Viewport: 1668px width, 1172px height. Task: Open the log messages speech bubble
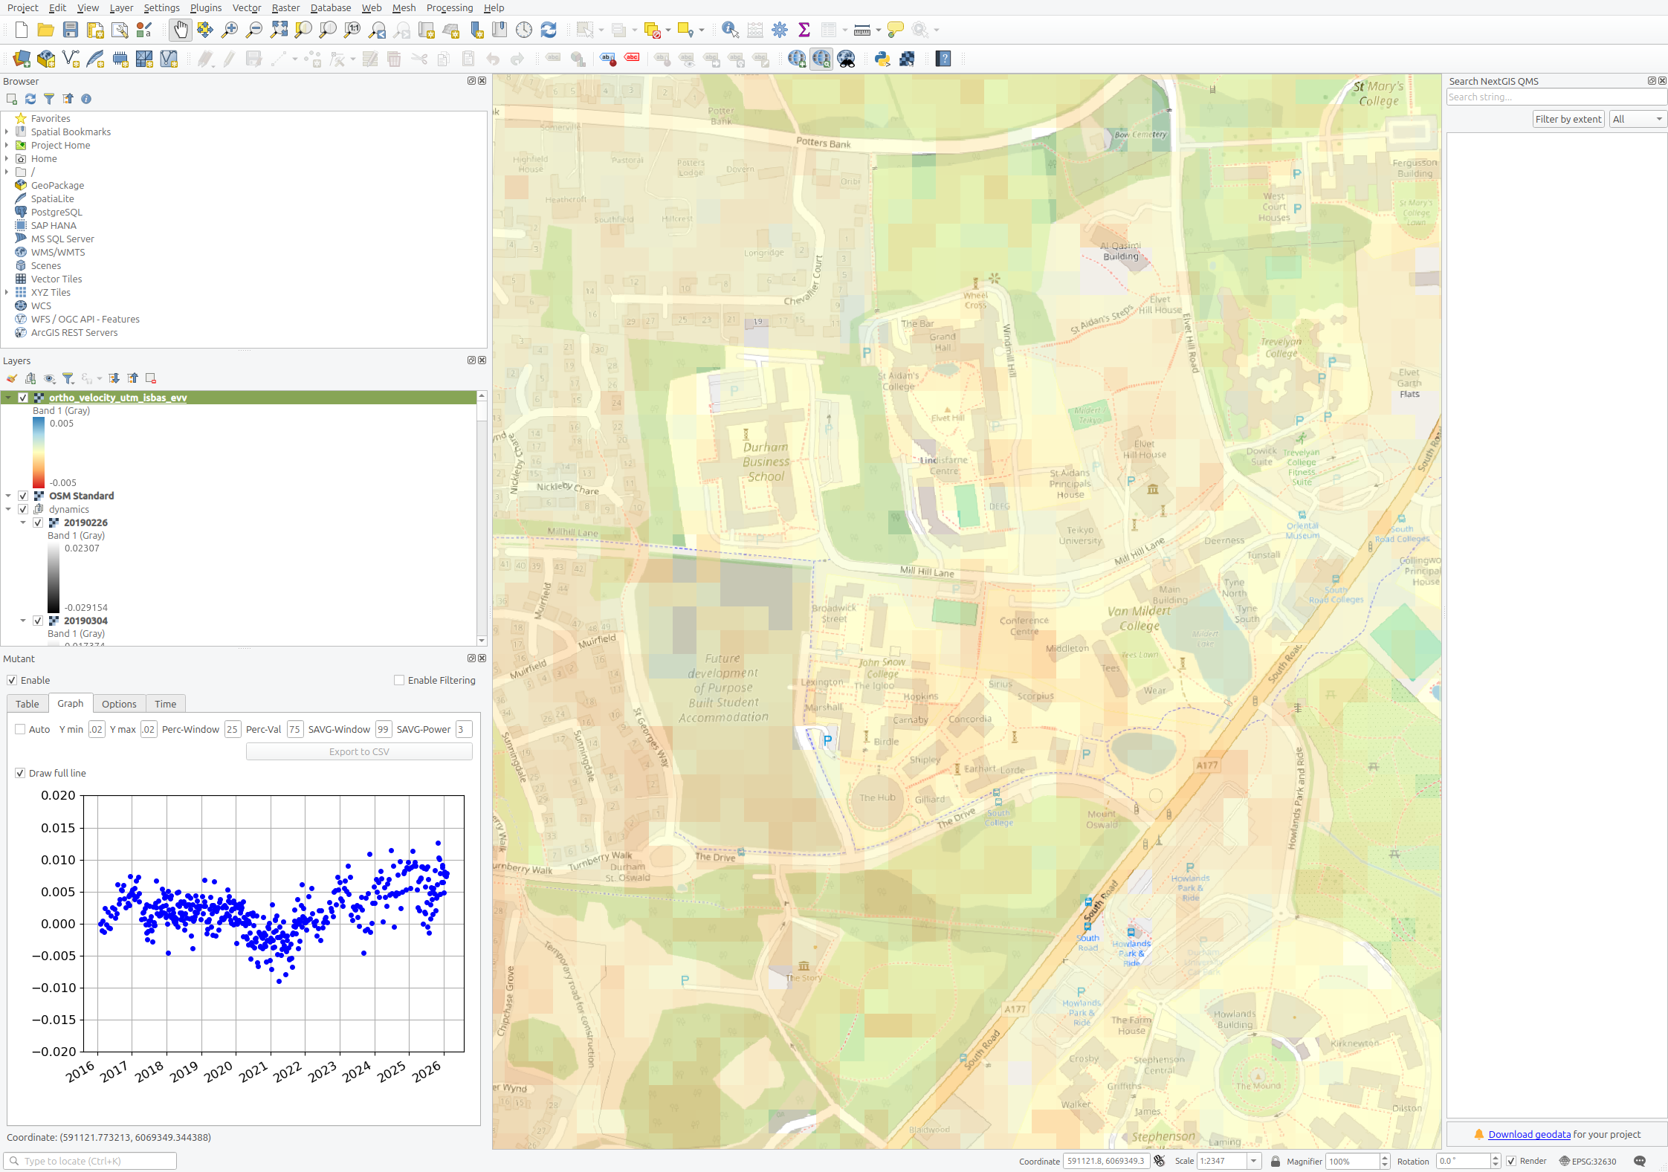click(1640, 1161)
